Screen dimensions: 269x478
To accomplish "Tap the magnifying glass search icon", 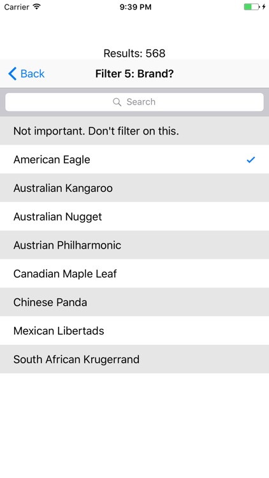I will [117, 102].
